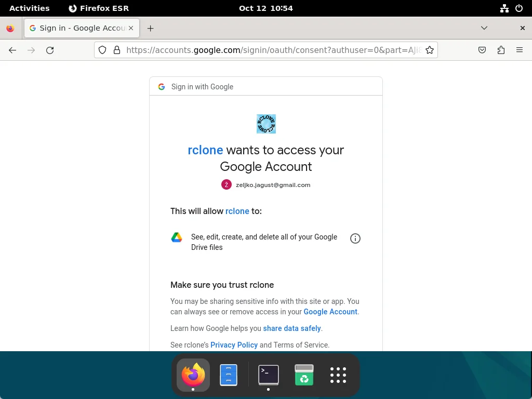Image resolution: width=532 pixels, height=399 pixels.
Task: Expand the list all tabs chevron
Action: (484, 28)
